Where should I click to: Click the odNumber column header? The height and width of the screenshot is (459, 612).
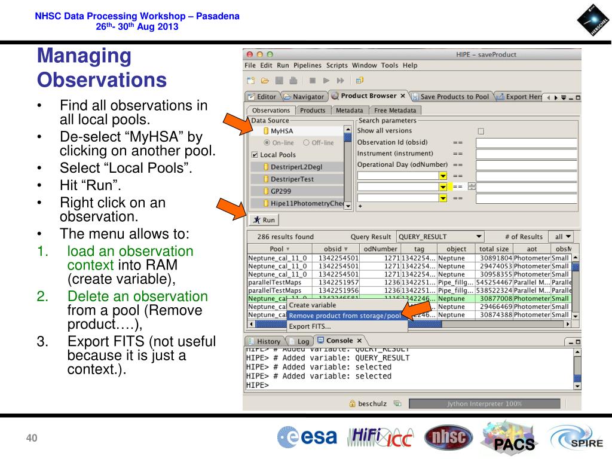pyautogui.click(x=380, y=249)
